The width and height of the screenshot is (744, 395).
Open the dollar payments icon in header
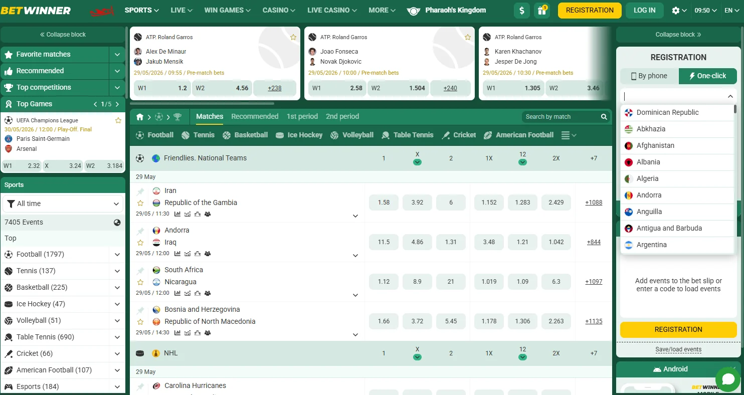[x=522, y=10]
